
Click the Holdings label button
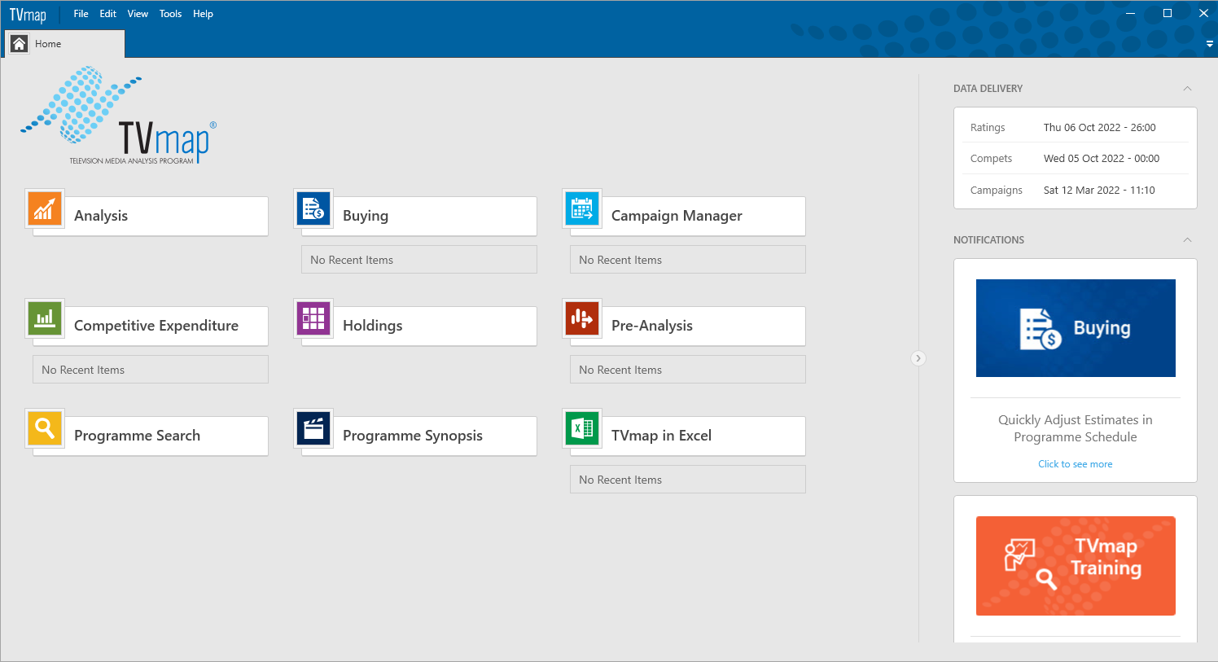point(419,326)
